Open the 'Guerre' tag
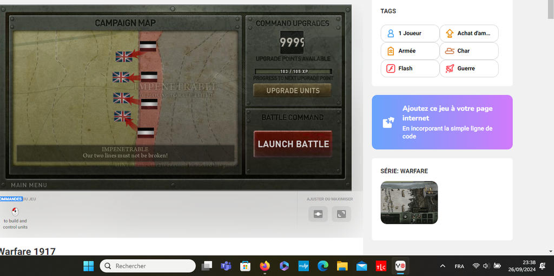554x276 pixels. coord(469,69)
